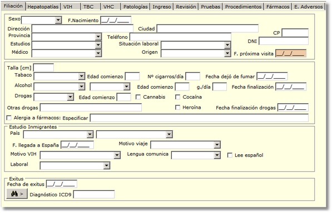The image size is (332, 213).
Task: Go to the VHC tab
Action: (111, 7)
